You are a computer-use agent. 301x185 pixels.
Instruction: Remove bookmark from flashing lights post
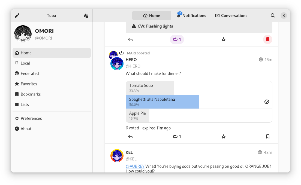[x=267, y=39]
